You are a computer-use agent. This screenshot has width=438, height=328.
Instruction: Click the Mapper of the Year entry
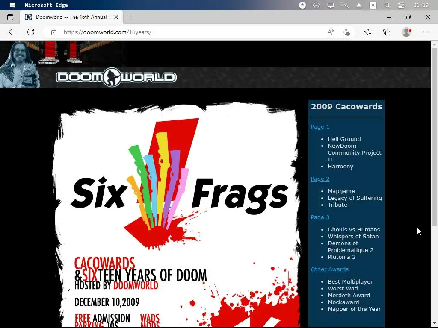(354, 309)
